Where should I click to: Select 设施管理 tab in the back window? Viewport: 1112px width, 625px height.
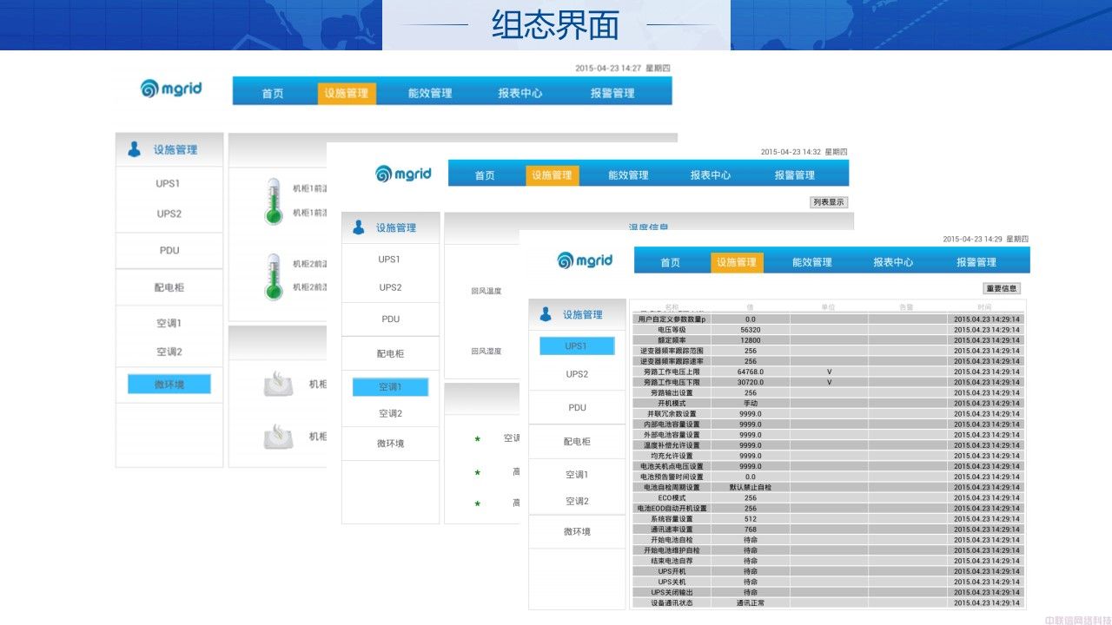click(x=347, y=93)
